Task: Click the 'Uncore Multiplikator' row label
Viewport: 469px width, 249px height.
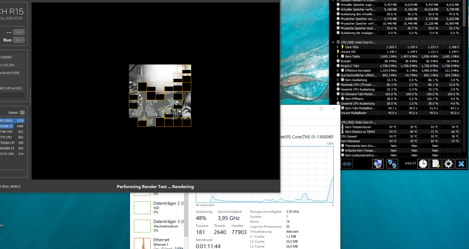Action: point(354,113)
